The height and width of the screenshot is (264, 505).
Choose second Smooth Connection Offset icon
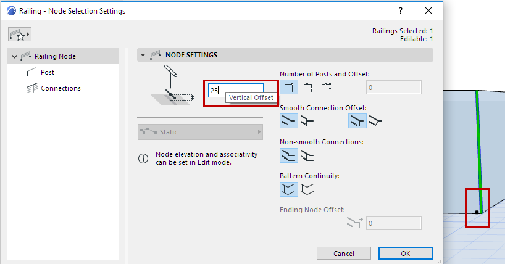point(307,122)
